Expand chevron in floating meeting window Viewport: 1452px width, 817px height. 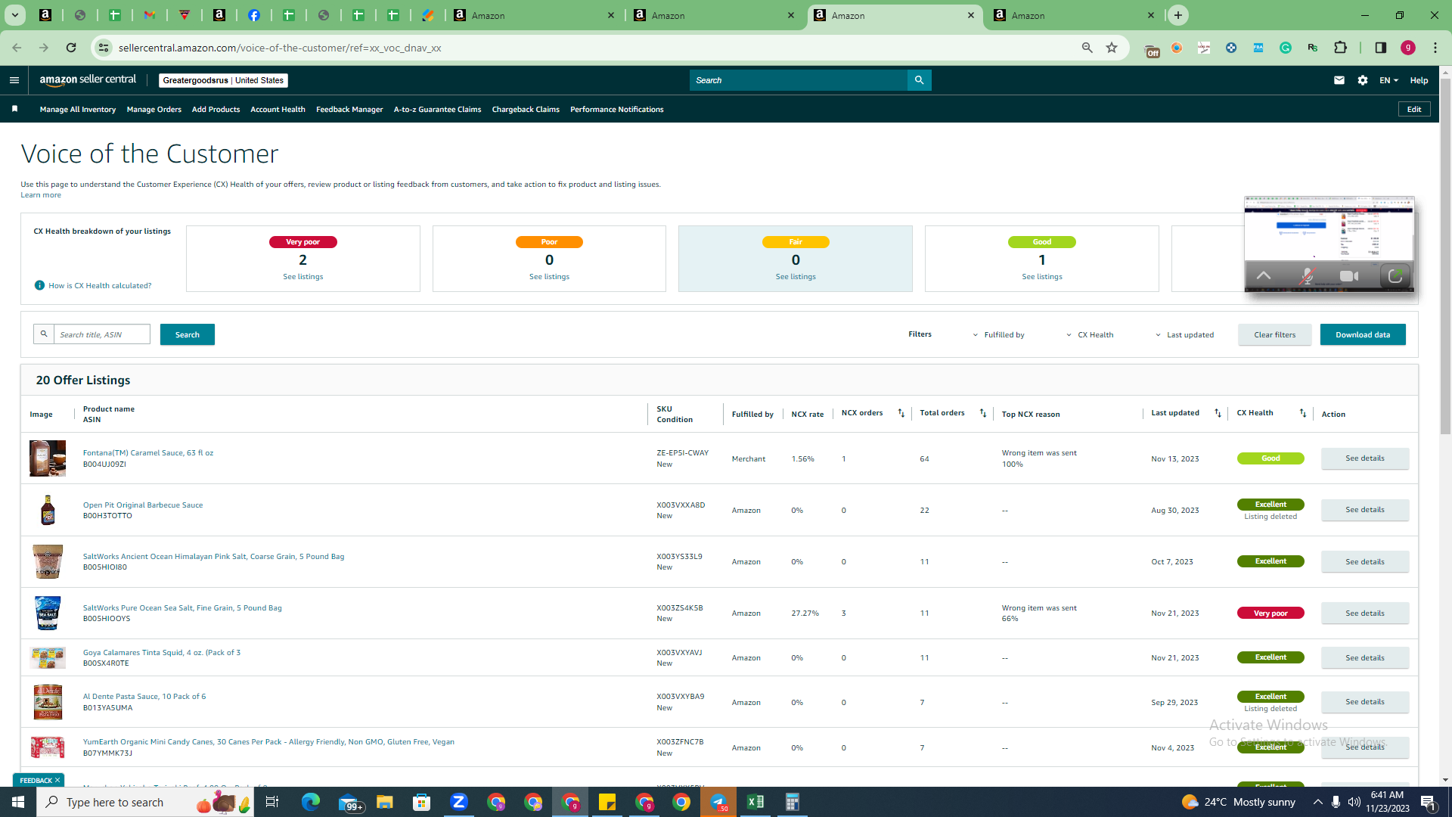click(1263, 276)
